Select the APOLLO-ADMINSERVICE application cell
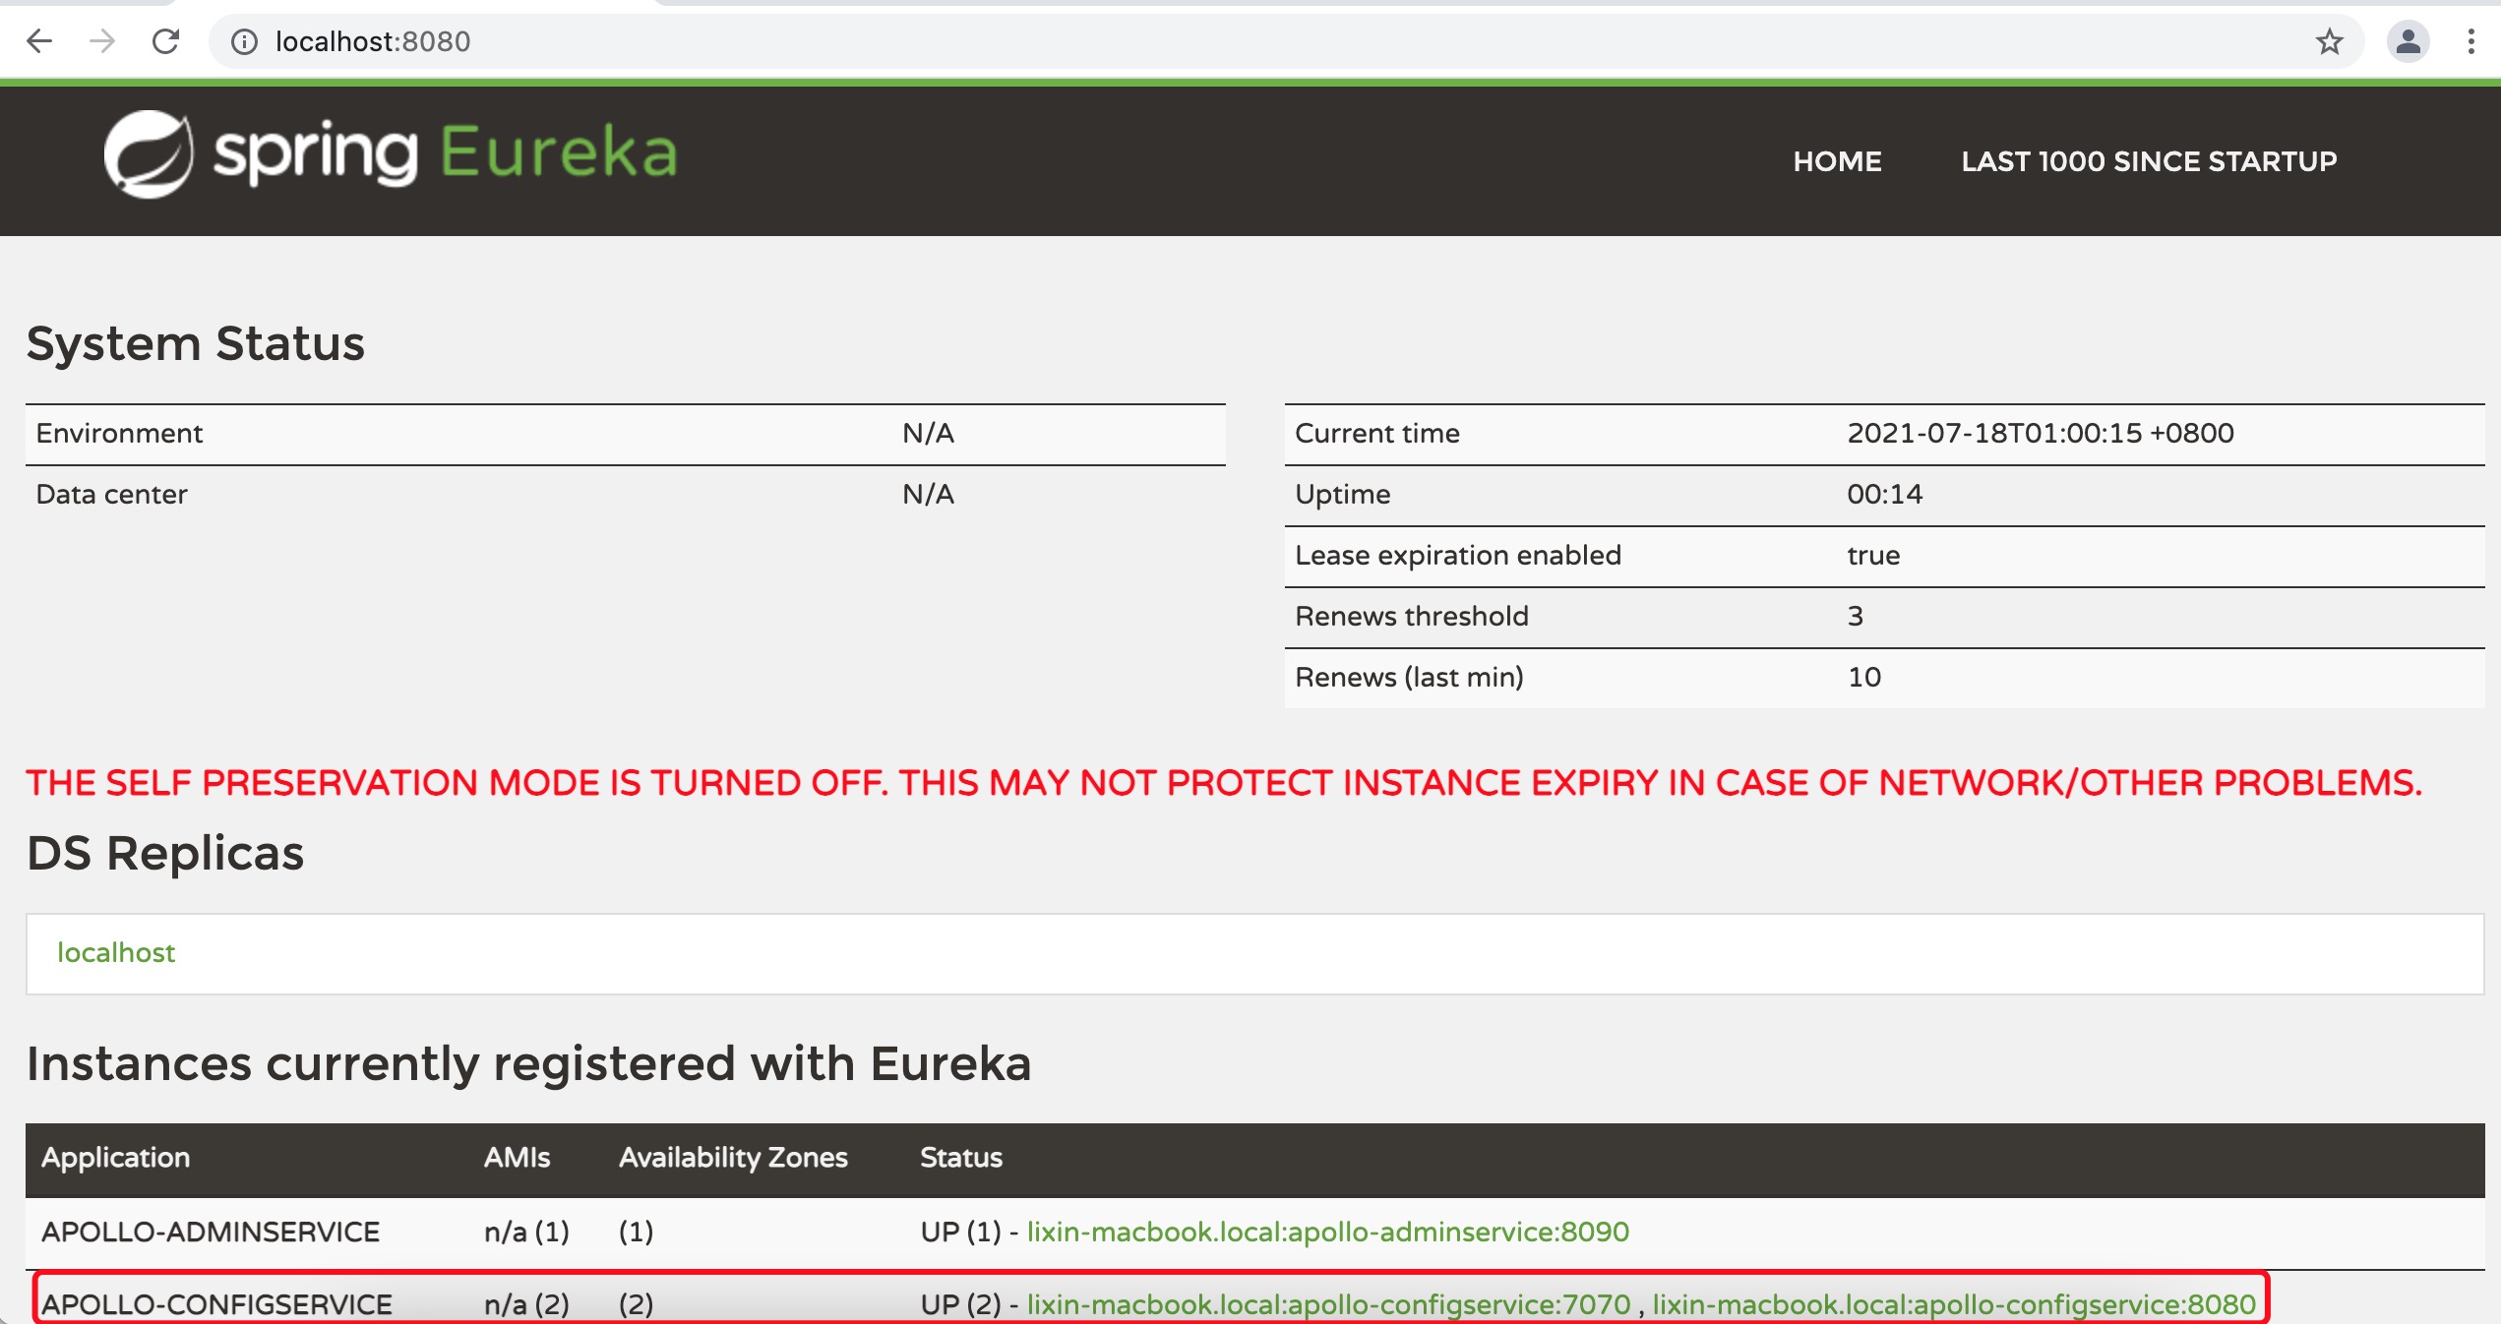The width and height of the screenshot is (2501, 1324). (x=211, y=1232)
